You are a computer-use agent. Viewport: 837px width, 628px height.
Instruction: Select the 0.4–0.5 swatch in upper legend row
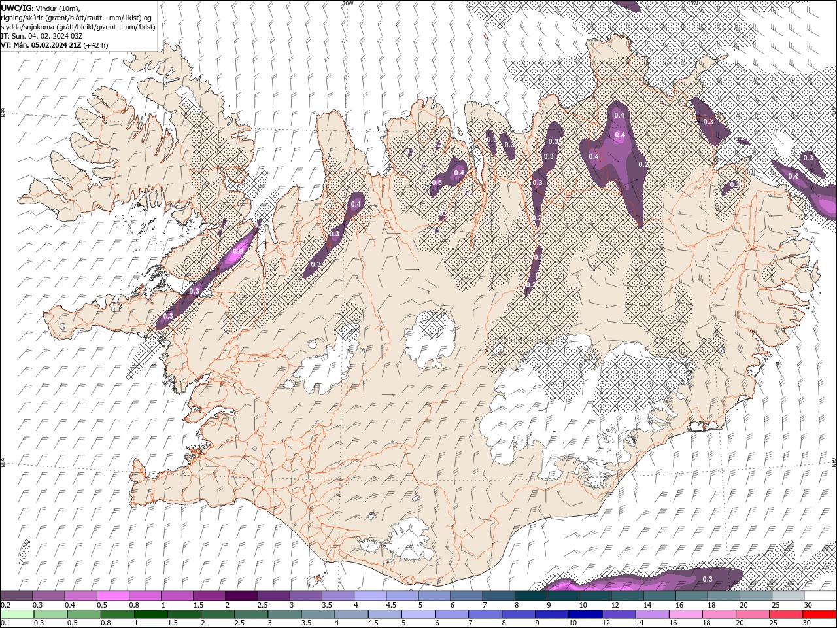(80, 596)
